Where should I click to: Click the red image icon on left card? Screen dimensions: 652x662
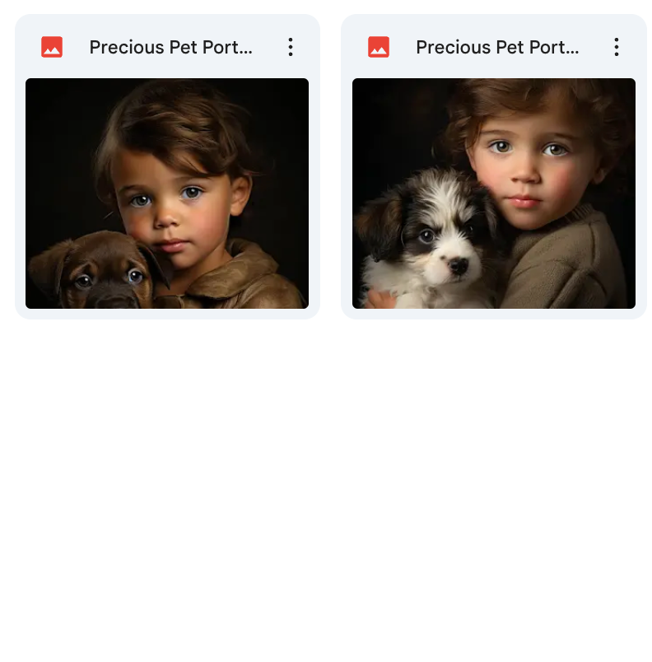tap(52, 47)
